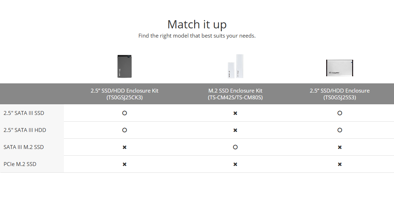Open the silver TS0GSJ25S3 enclosure product image
394x199 pixels.
point(340,68)
